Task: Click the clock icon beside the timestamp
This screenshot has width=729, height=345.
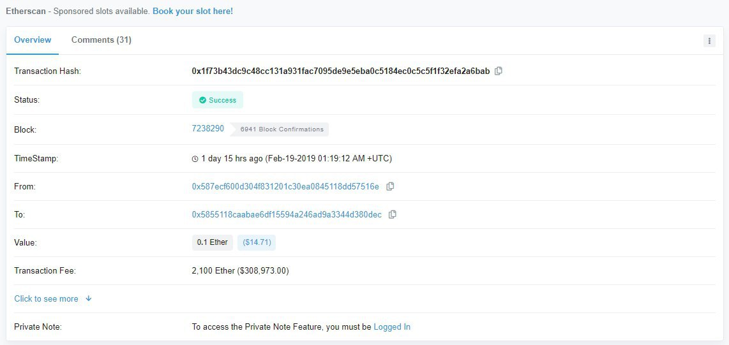Action: pyautogui.click(x=195, y=159)
